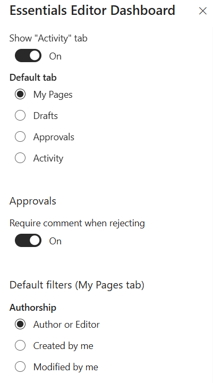This screenshot has height=383, width=213.
Task: Click the panel's vertical scrollbar track
Action: tap(211, 205)
